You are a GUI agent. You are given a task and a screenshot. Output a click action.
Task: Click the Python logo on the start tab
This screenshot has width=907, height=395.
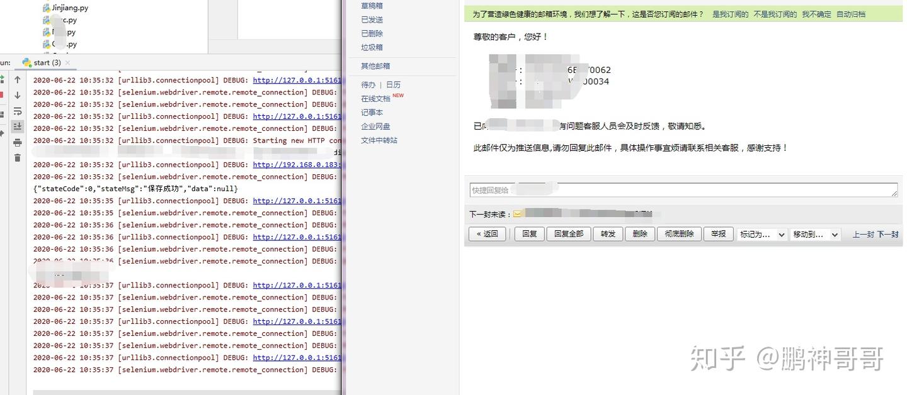click(x=28, y=63)
